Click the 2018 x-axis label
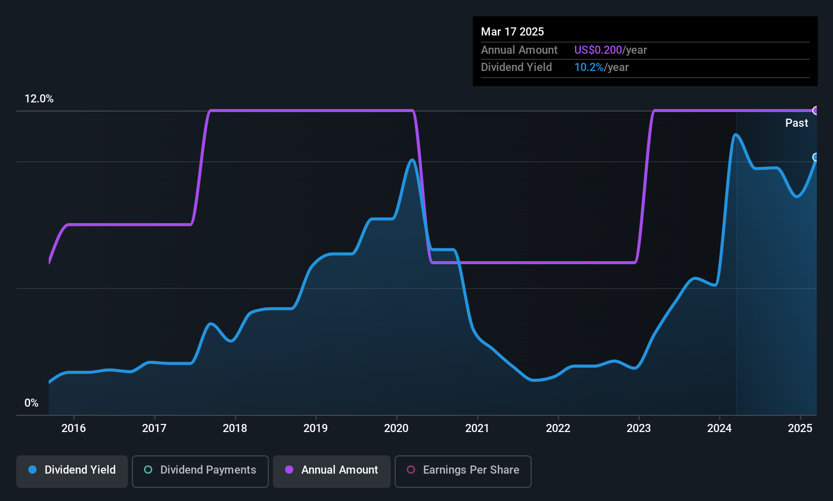833x501 pixels. tap(235, 428)
